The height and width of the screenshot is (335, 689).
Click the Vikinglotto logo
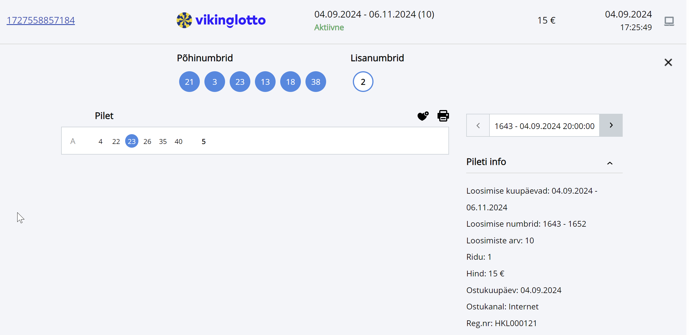(x=221, y=20)
